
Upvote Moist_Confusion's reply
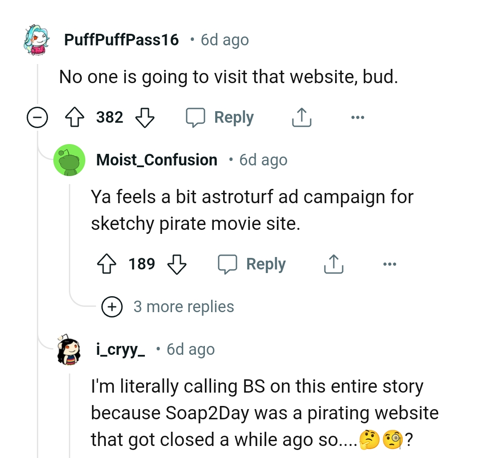tap(107, 263)
